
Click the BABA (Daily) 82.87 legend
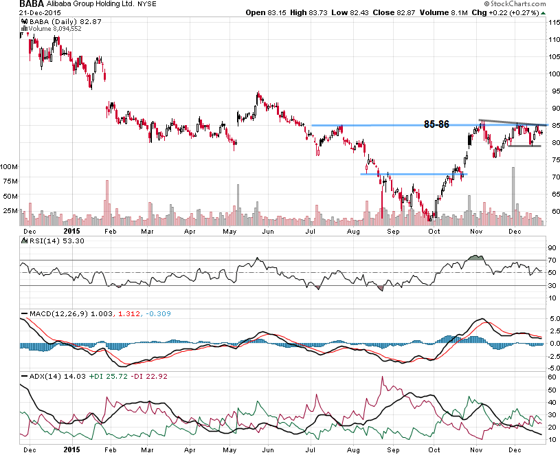[x=66, y=22]
